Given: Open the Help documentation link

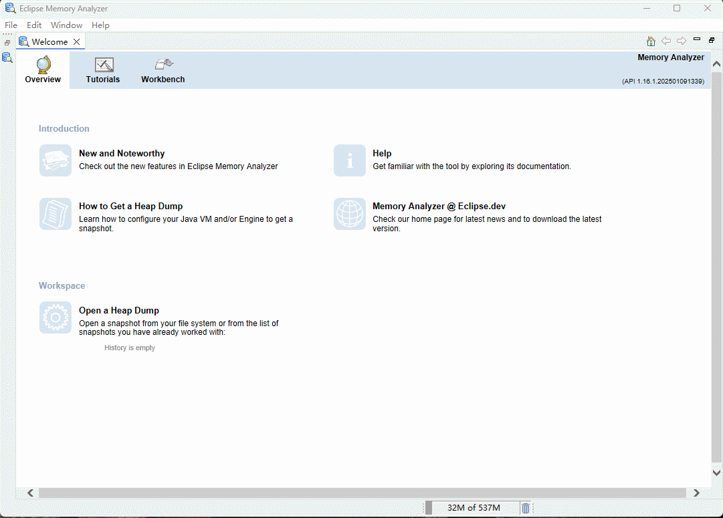Looking at the screenshot, I should [x=382, y=154].
